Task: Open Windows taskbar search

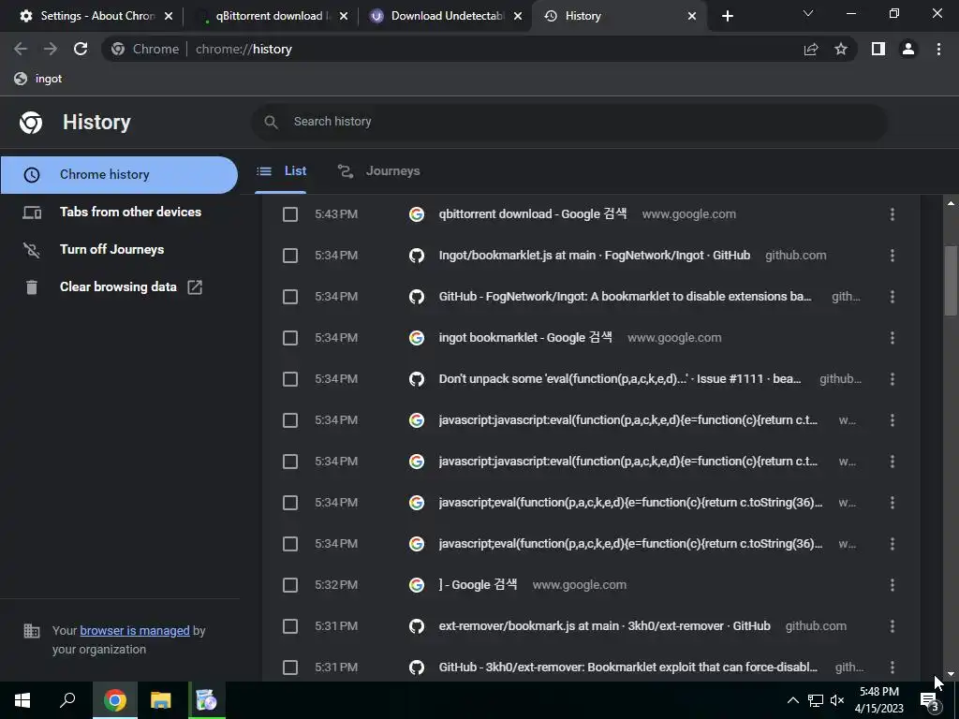Action: coord(67,700)
